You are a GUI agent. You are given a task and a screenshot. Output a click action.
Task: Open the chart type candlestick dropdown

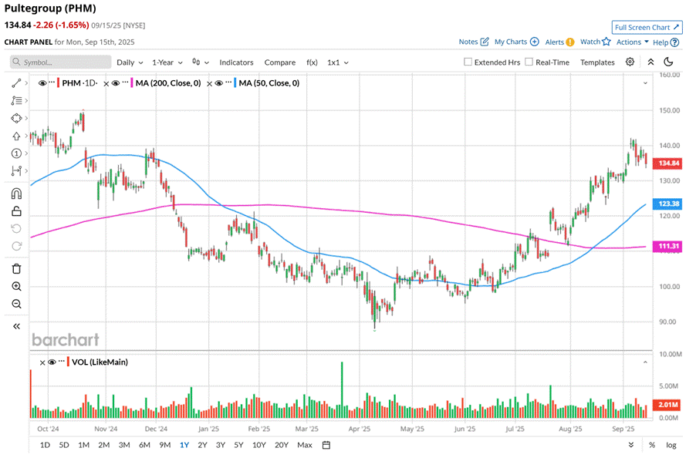pos(201,62)
